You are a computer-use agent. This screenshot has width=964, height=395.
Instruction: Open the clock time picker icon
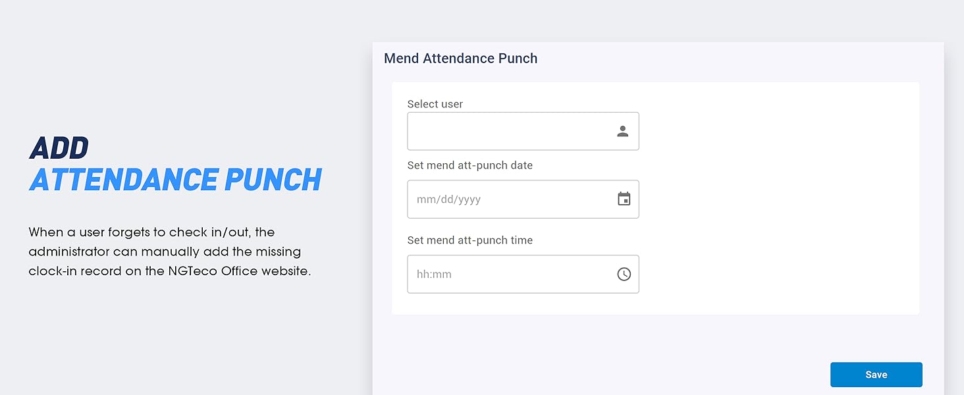tap(624, 274)
